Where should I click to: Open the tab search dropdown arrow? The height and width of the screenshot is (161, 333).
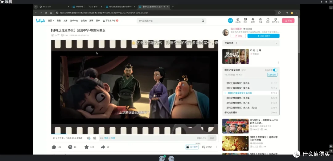[36, 6]
